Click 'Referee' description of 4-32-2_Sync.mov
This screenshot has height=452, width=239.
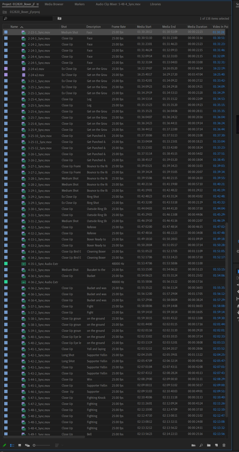point(92,233)
